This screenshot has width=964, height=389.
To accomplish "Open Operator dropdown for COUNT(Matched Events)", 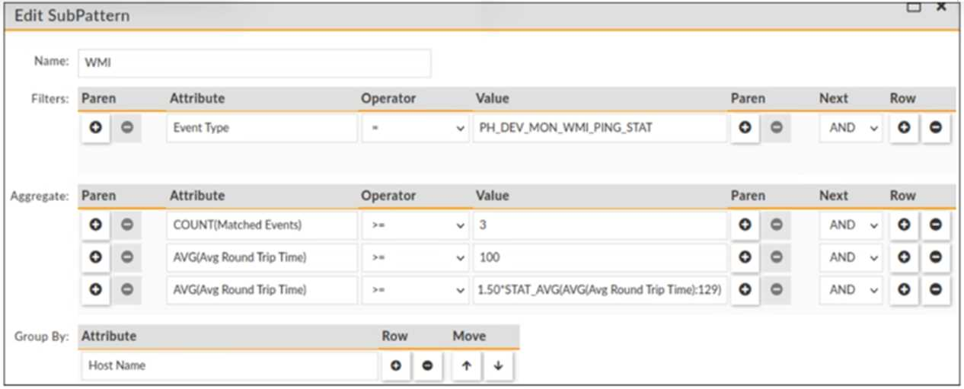I will (x=417, y=225).
